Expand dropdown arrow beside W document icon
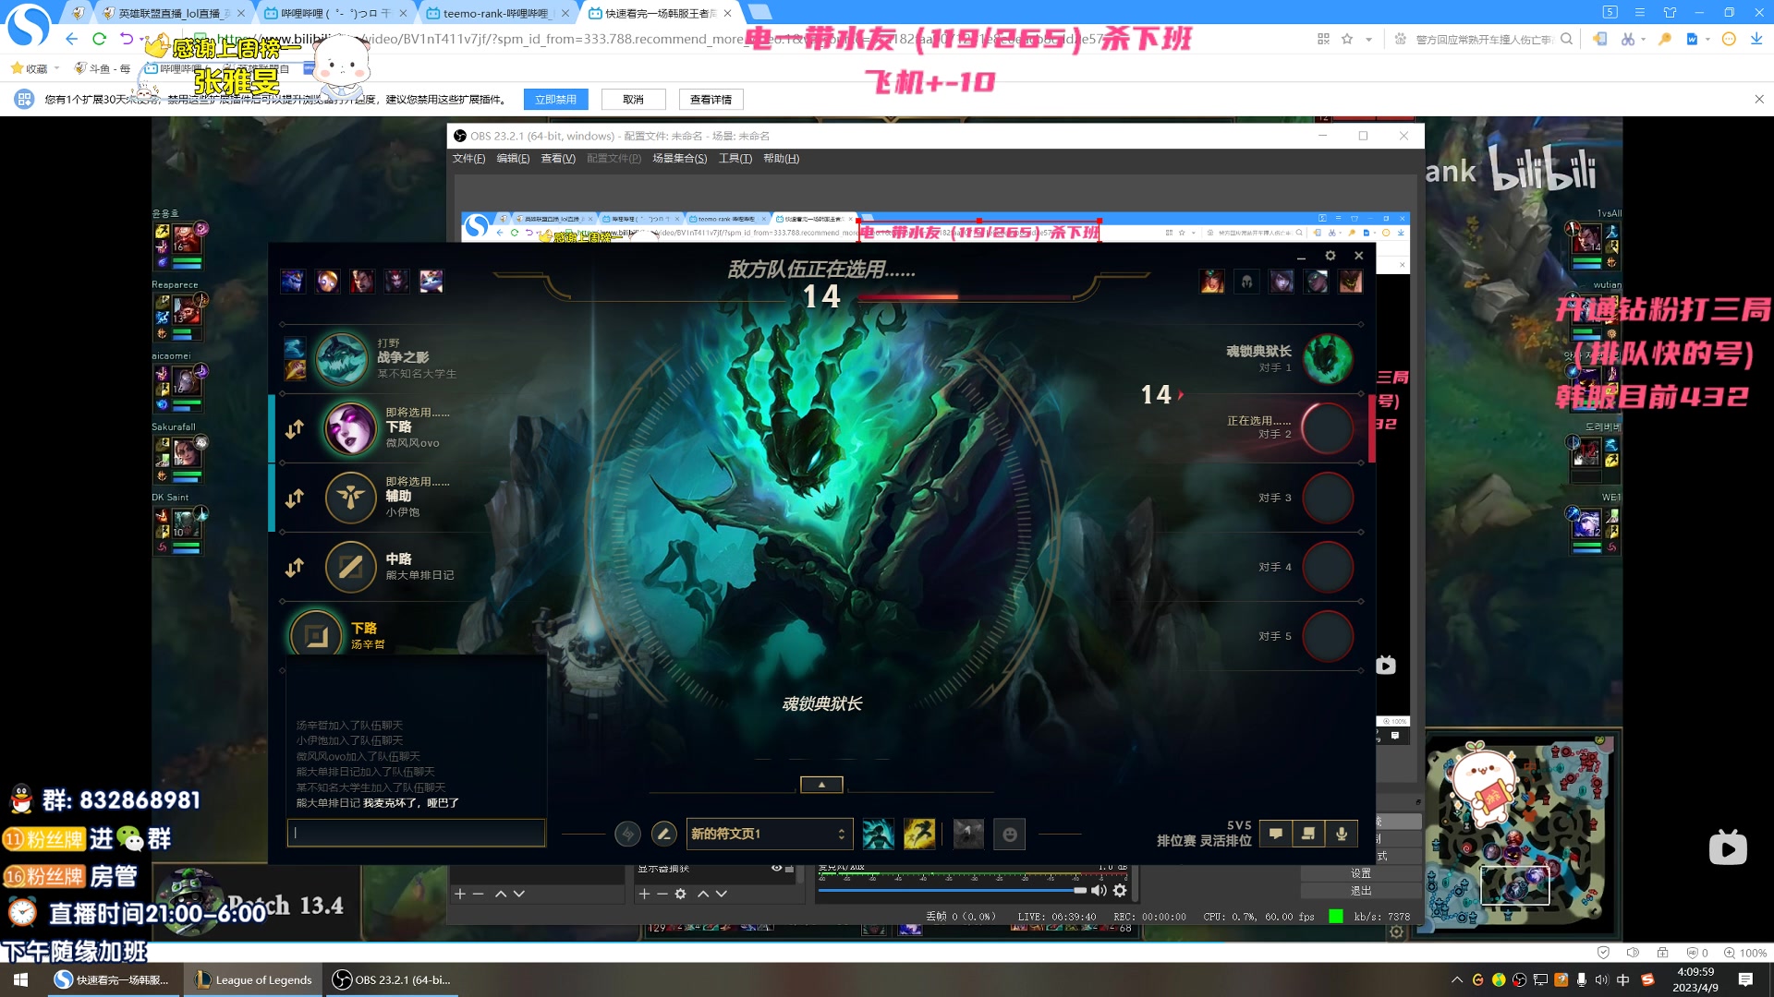The height and width of the screenshot is (997, 1774). (x=1707, y=39)
